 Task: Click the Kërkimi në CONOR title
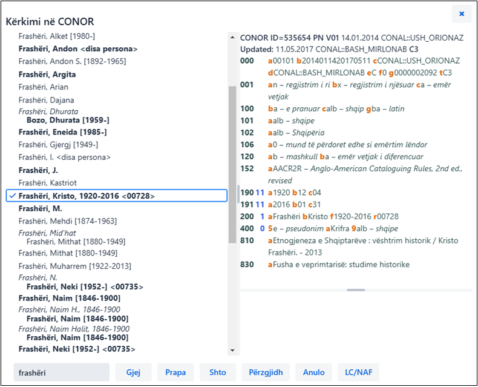pos(50,22)
